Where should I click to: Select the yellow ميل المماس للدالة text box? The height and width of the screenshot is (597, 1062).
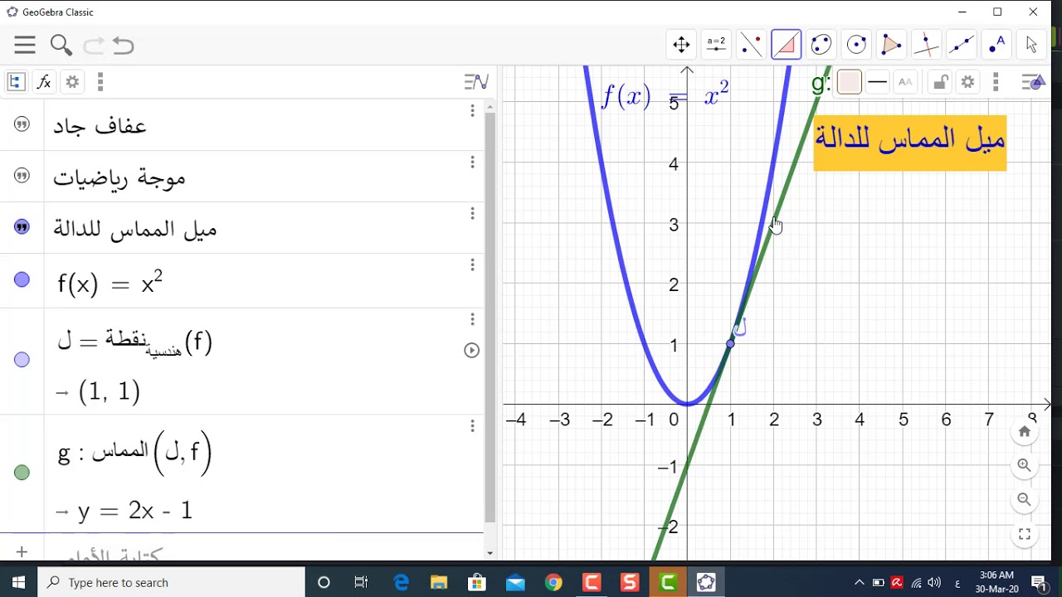(x=910, y=143)
